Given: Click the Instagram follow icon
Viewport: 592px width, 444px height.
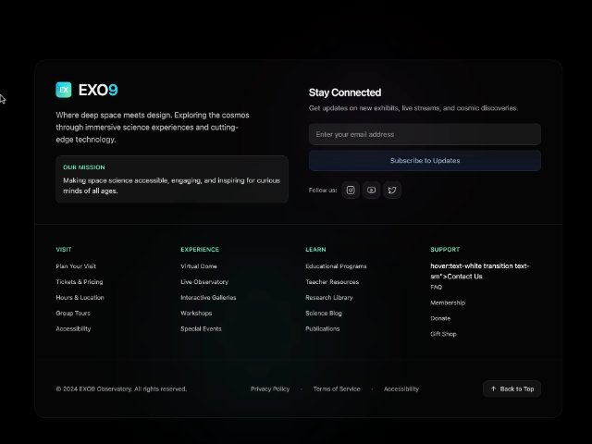Looking at the screenshot, I should click(x=351, y=190).
